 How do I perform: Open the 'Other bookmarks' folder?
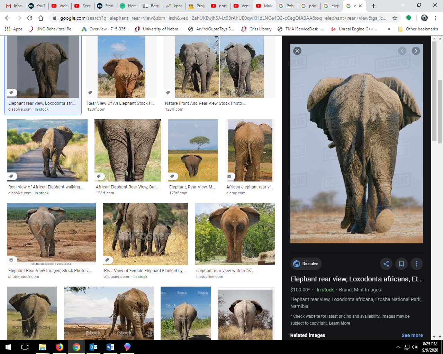point(418,29)
